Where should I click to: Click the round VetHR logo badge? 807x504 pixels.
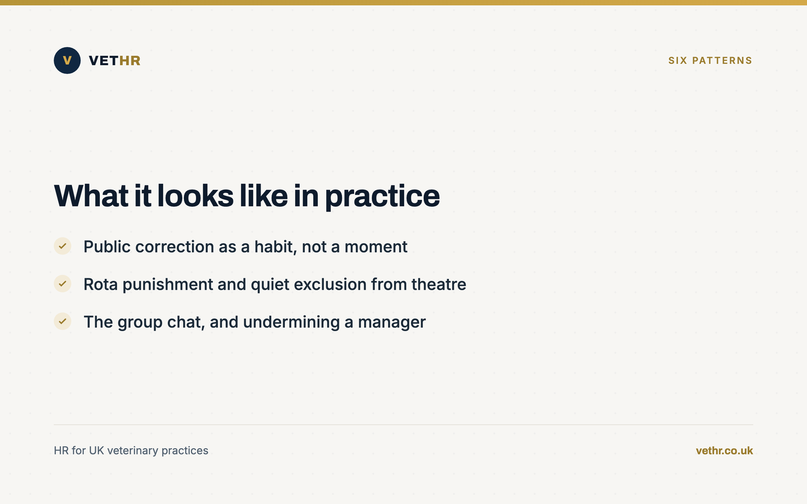[x=67, y=60]
